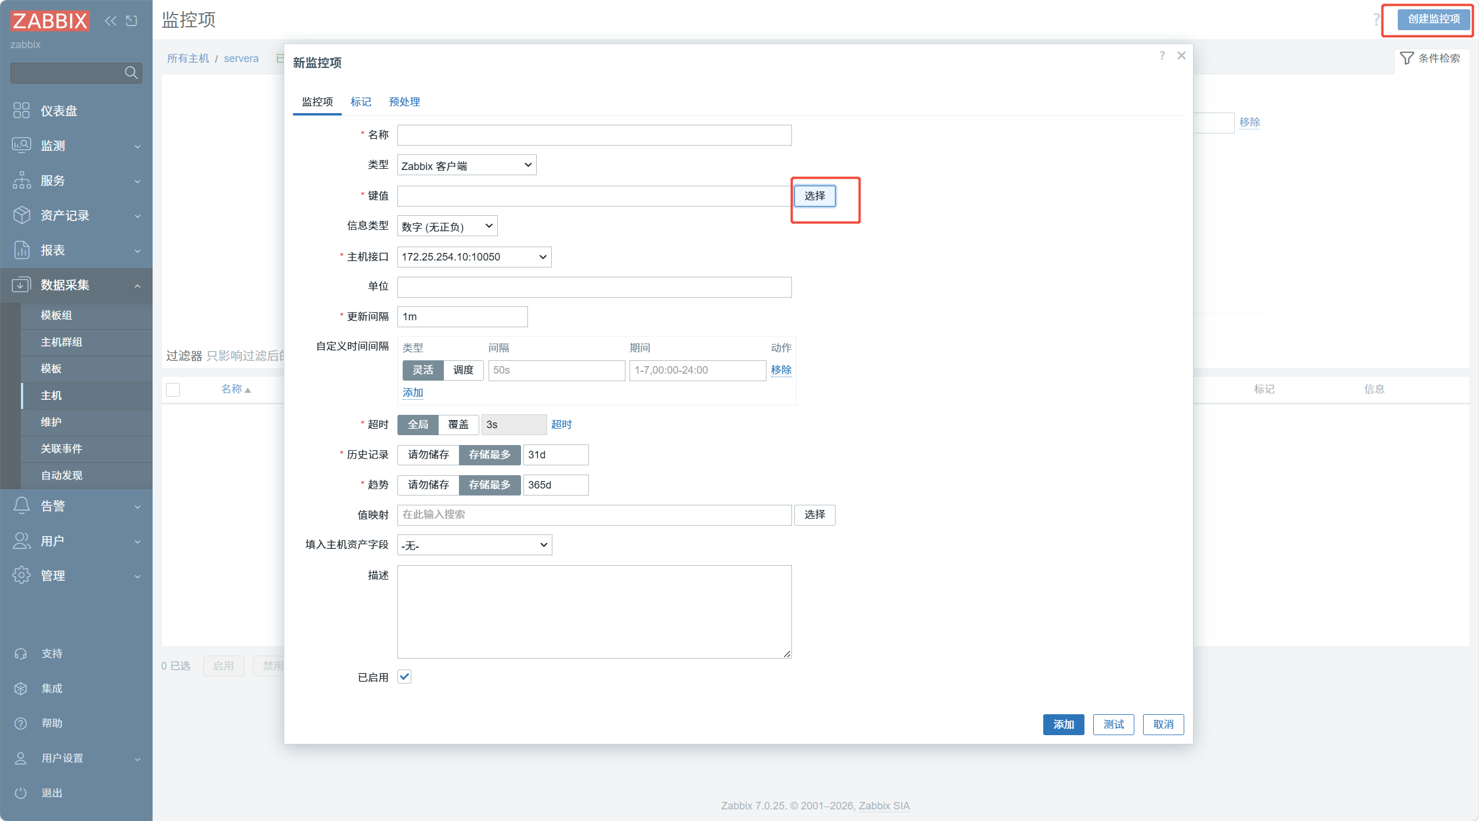The height and width of the screenshot is (821, 1479).
Task: Click the 用户 users icon
Action: (x=21, y=541)
